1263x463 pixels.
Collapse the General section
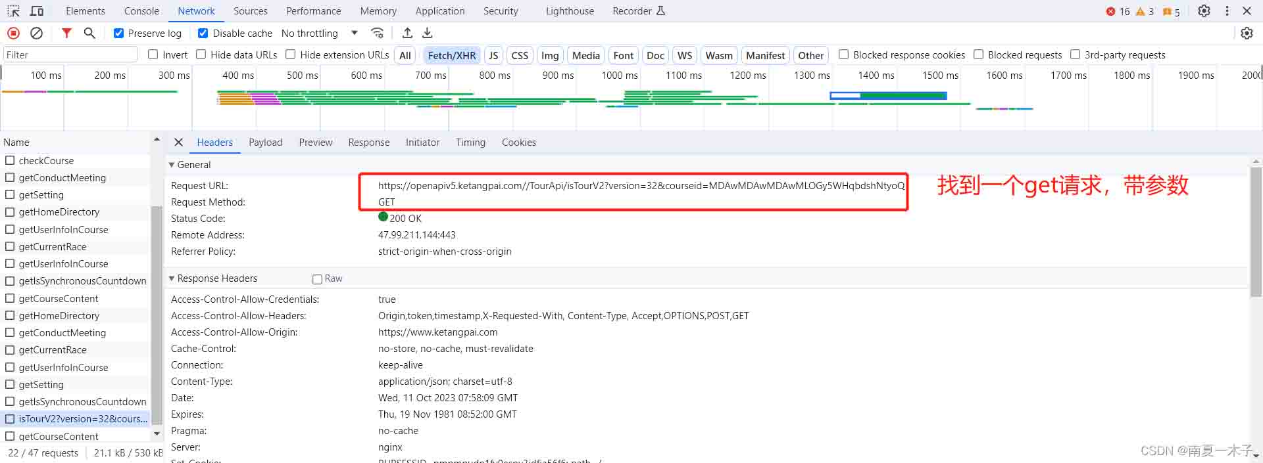coord(172,165)
